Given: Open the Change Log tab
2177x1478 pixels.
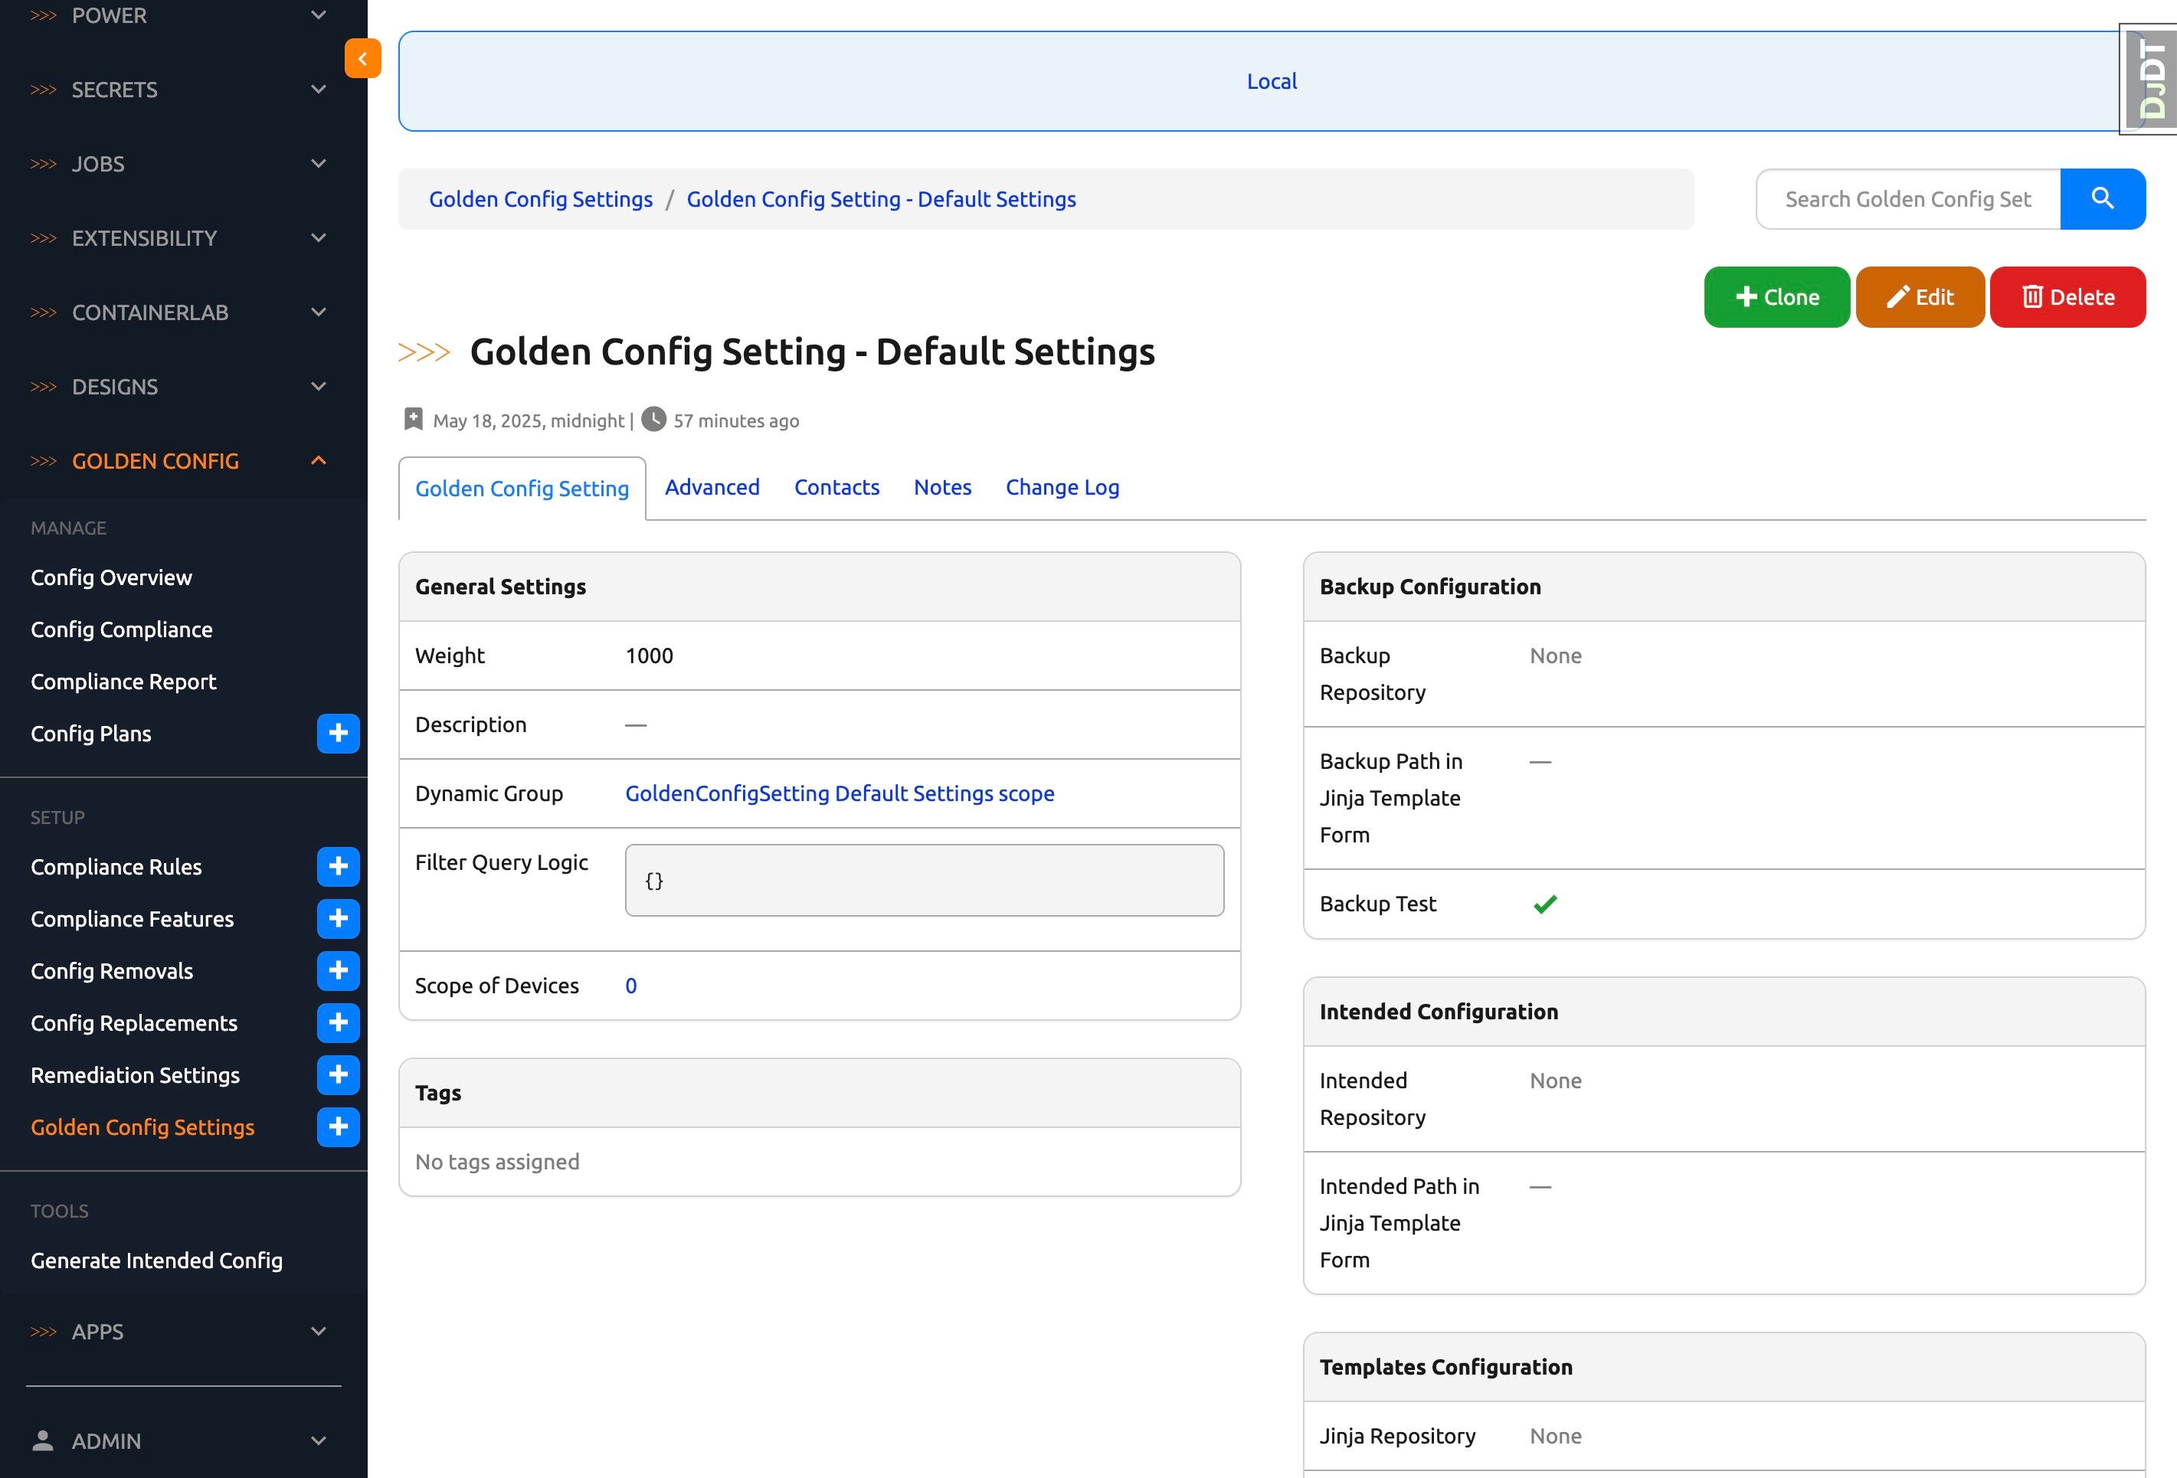Looking at the screenshot, I should pyautogui.click(x=1062, y=487).
